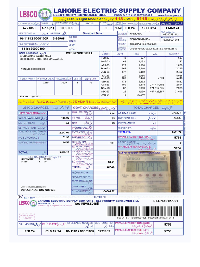Click the Occupant Detail heading
This screenshot has height=267, width=200.
(93, 33)
